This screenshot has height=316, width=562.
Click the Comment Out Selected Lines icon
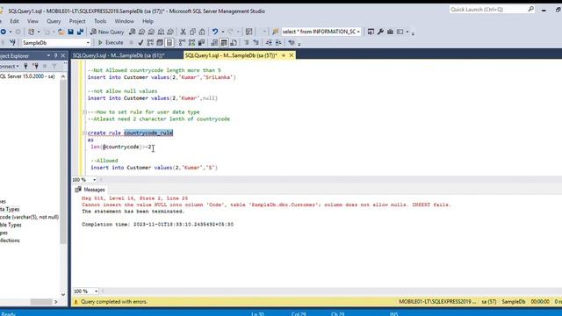point(247,43)
